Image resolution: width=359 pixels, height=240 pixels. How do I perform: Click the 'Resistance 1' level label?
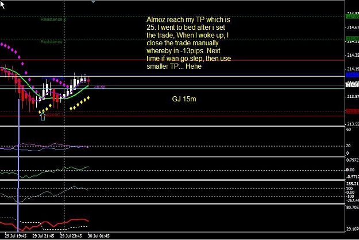53,42
